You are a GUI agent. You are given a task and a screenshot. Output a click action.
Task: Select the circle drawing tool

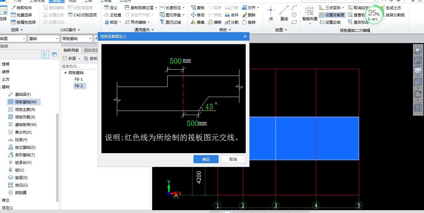point(294,15)
